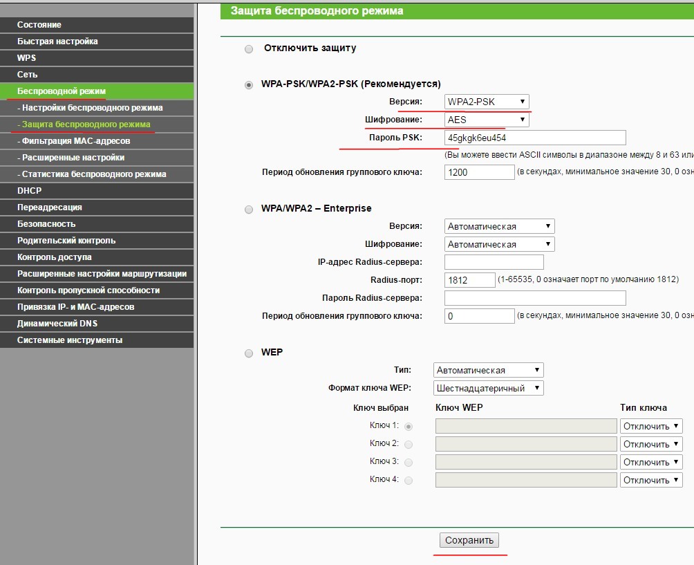Screen dimensions: 694x565
Task: Select WPA-PSK/WPA2-PSK recommended radio option
Action: (249, 84)
